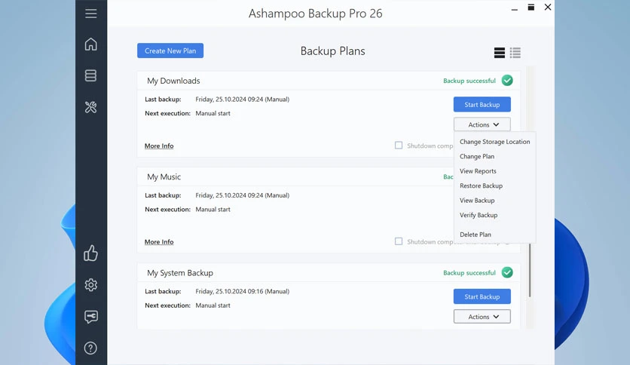630x365 pixels.
Task: Click the 09:16 last backup date text
Action: coord(242,291)
